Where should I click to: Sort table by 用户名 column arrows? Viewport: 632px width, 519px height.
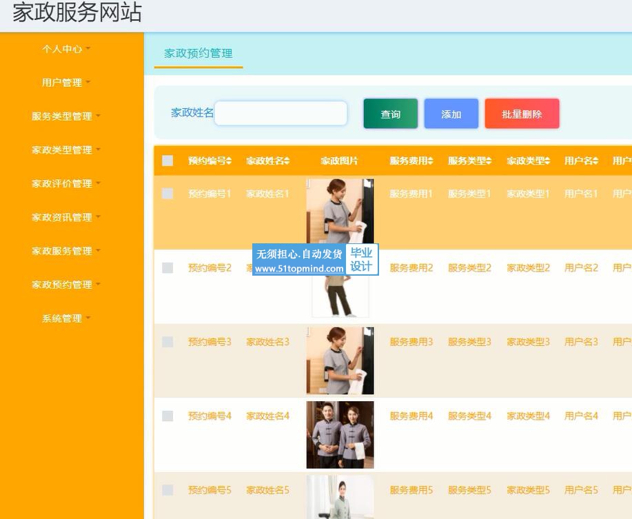pos(595,161)
